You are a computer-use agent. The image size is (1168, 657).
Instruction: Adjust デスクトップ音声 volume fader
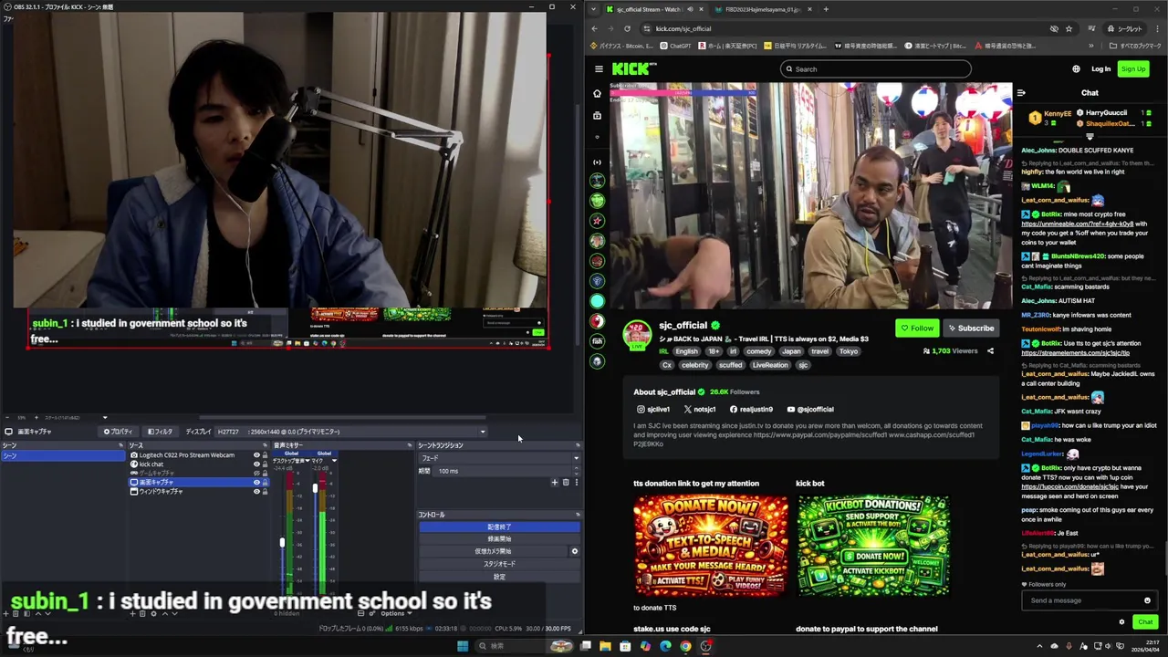282,543
